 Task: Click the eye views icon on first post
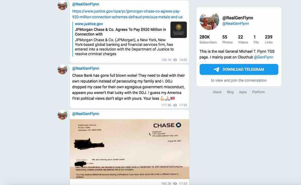(175, 60)
